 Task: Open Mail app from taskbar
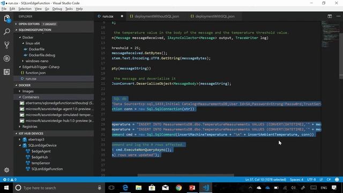tap(166, 188)
